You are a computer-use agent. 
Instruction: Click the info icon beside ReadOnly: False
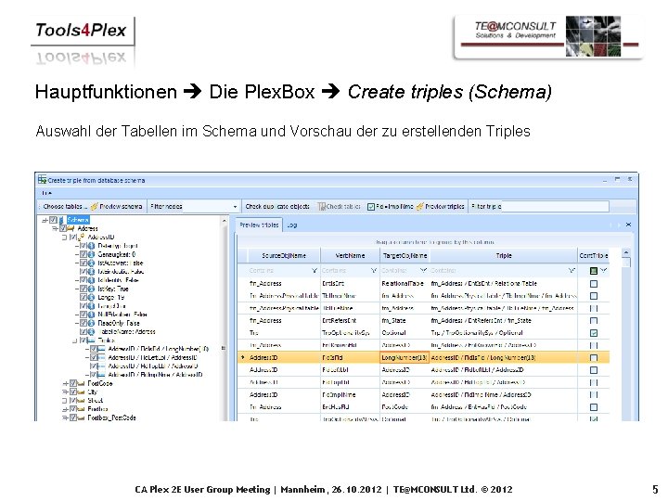pyautogui.click(x=91, y=323)
